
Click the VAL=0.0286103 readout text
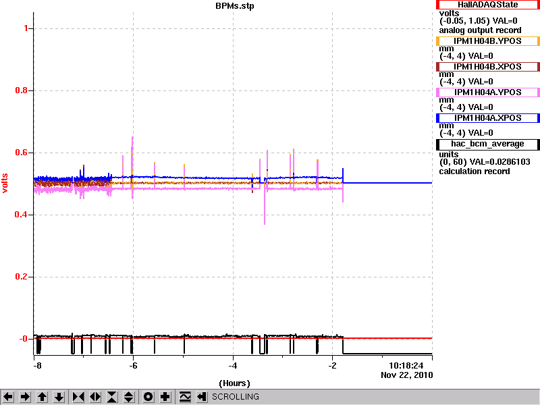pos(499,162)
